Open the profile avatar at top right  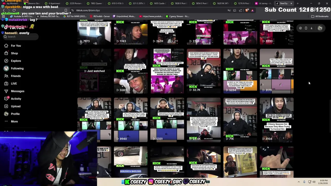pos(320,28)
